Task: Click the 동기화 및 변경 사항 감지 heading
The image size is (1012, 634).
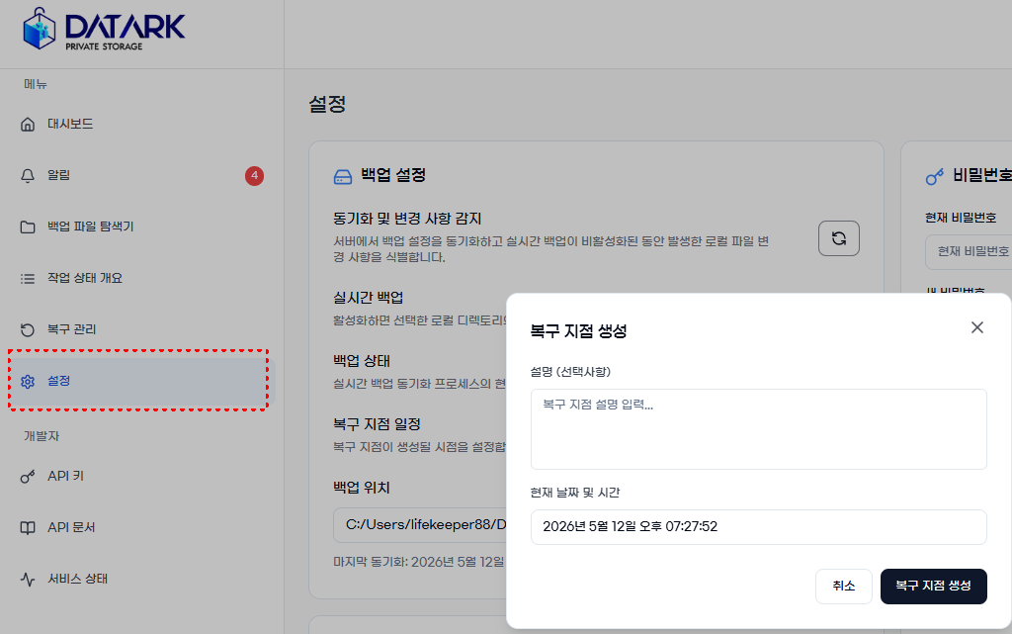Action: point(407,219)
